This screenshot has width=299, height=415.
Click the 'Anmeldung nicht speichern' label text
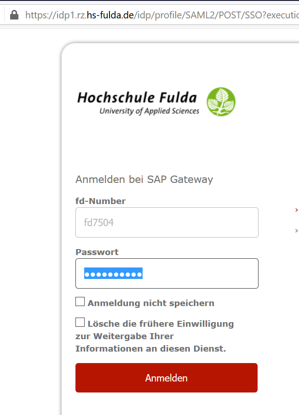coord(151,303)
